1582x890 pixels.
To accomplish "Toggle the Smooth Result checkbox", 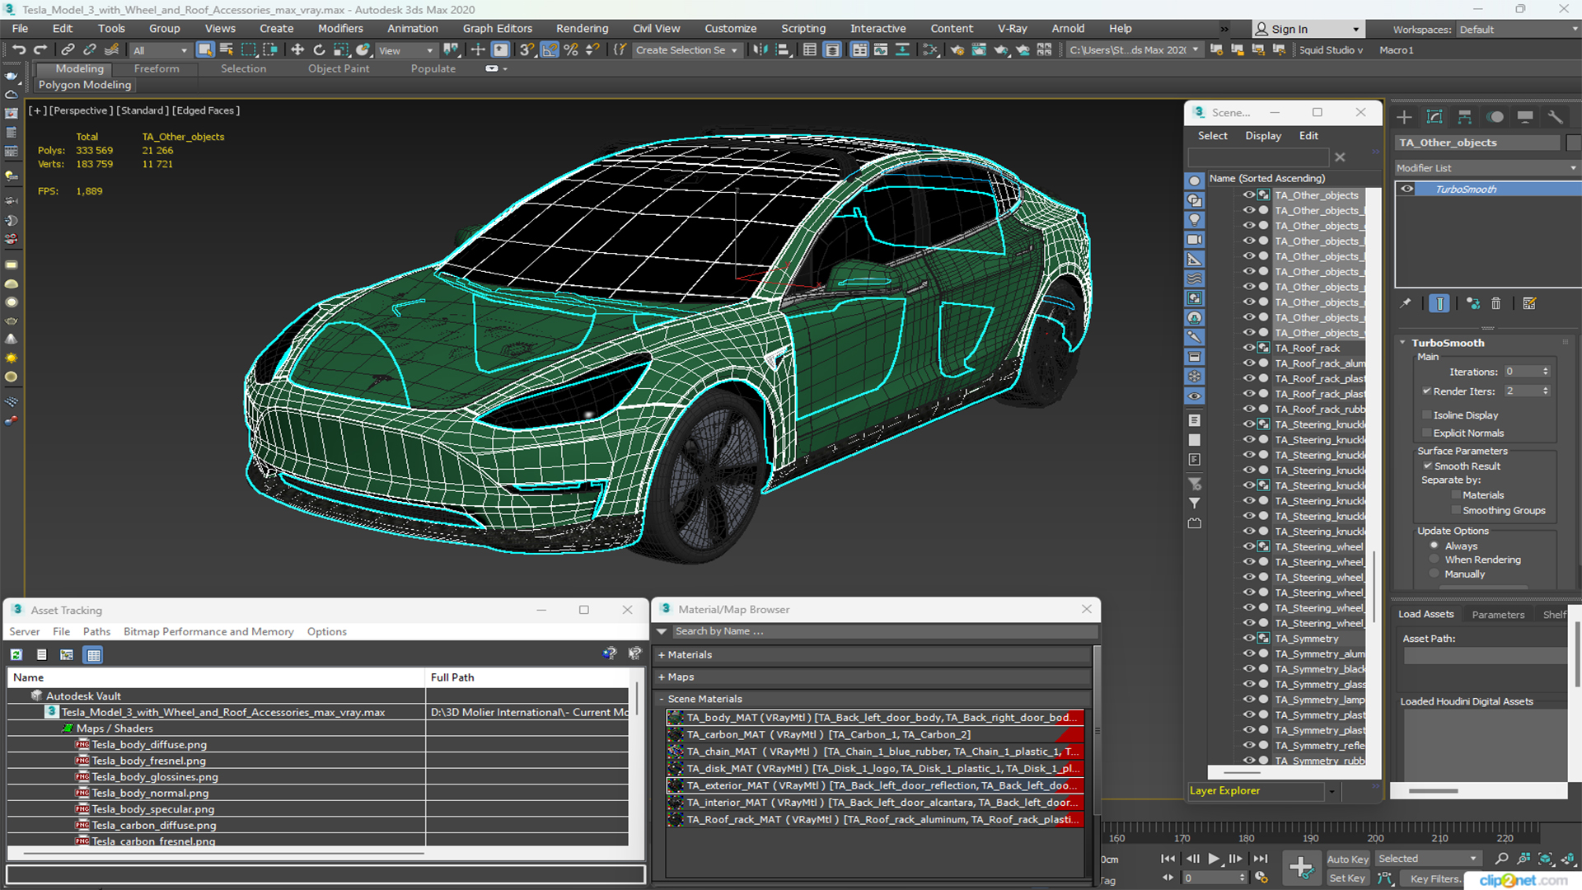I will click(1428, 466).
